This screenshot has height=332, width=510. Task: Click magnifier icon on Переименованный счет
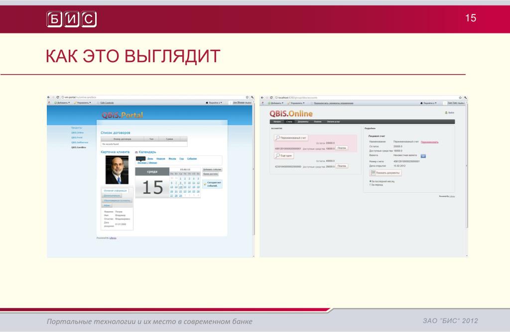(277, 138)
